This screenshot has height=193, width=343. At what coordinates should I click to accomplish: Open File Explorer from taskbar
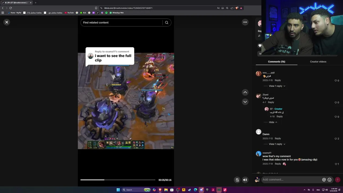click(166, 190)
